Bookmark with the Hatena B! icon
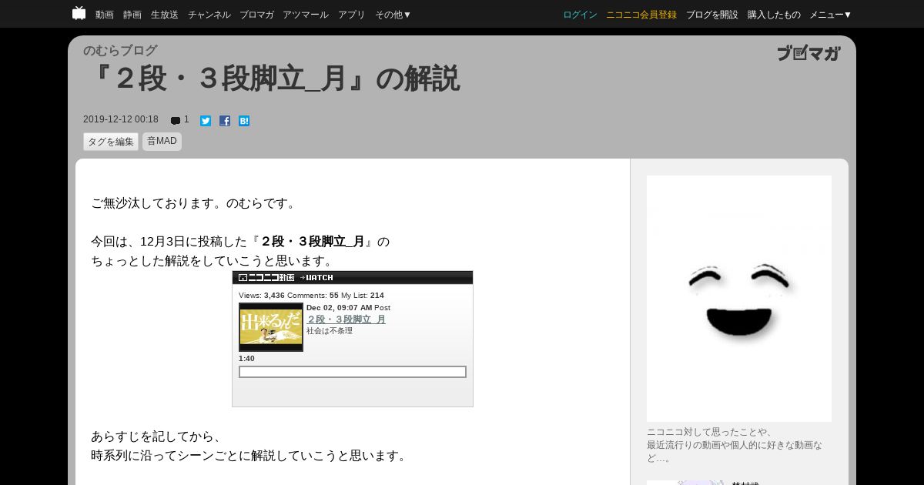The image size is (924, 485). [244, 121]
